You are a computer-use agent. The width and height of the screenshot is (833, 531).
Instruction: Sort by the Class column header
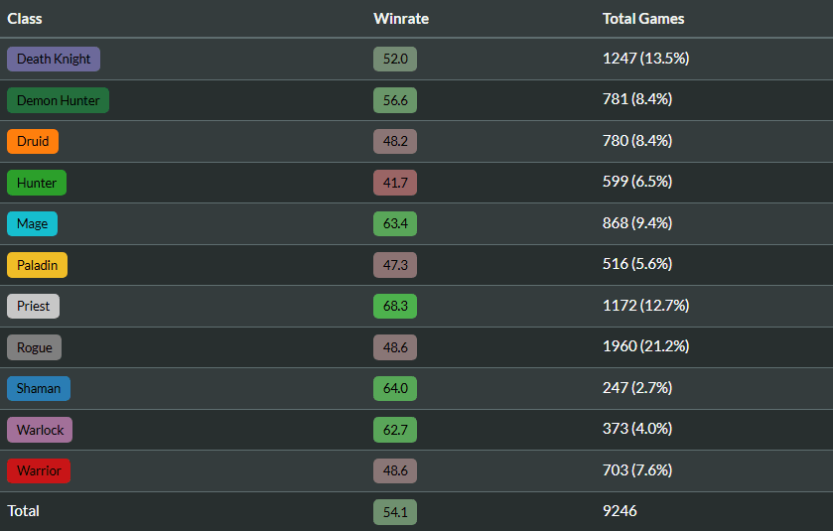coord(25,19)
